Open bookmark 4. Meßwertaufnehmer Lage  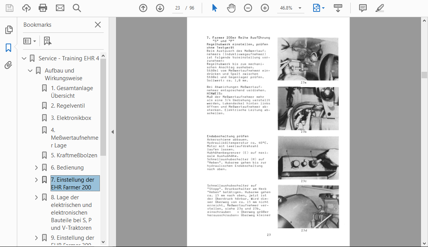[x=75, y=137]
